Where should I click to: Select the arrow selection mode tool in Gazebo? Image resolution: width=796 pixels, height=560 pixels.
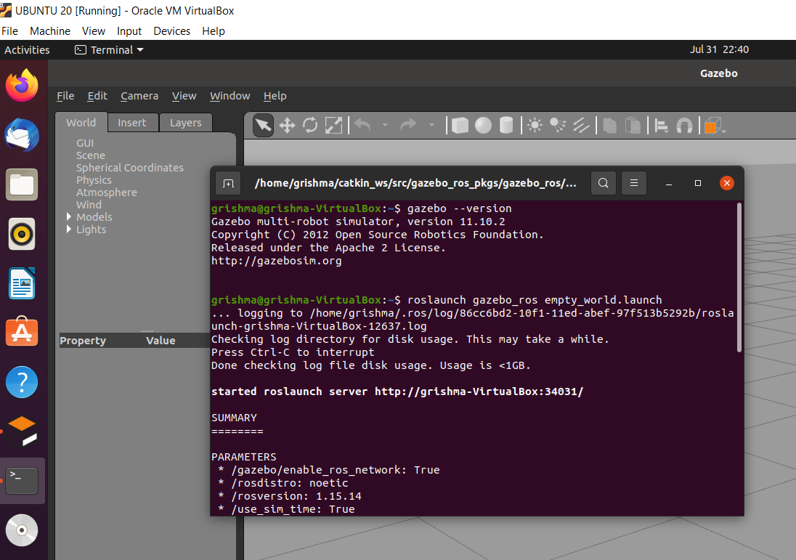[x=263, y=125]
